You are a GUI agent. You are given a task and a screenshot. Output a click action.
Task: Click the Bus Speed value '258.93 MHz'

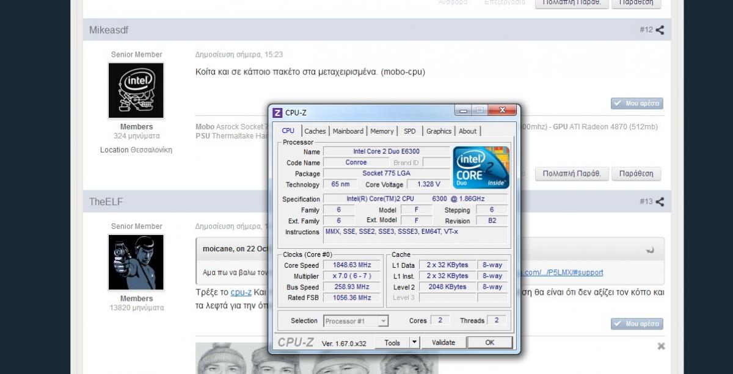(x=352, y=287)
